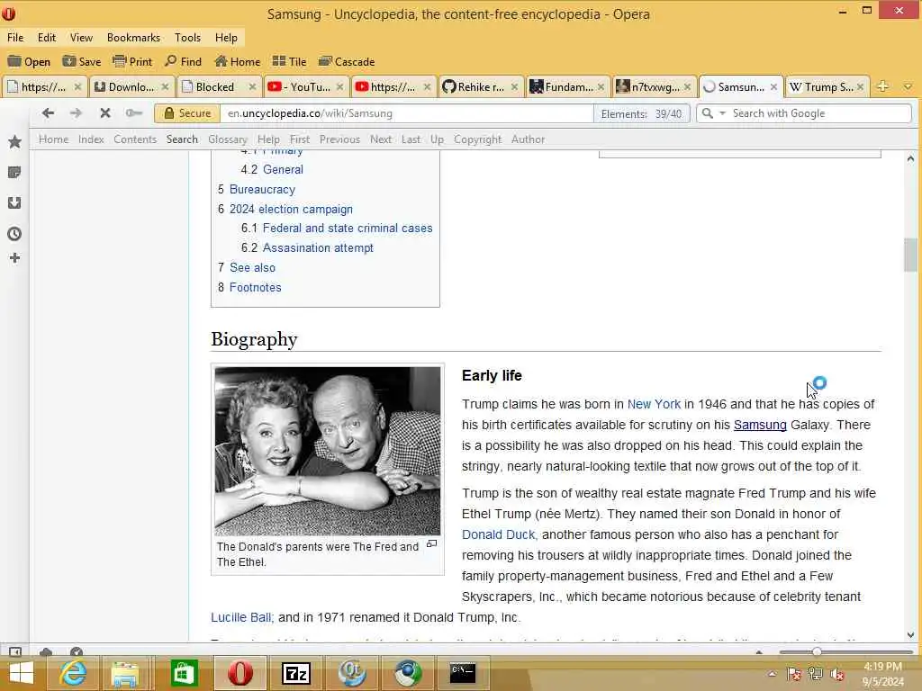Follow the New York link
Image resolution: width=922 pixels, height=691 pixels.
click(x=654, y=404)
